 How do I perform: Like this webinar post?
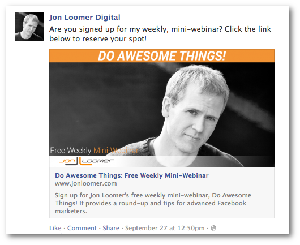pos(55,228)
